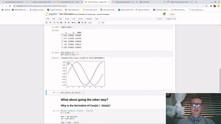Open the Isaac's Blog bookmark
This screenshot has height=124, width=221.
[x=196, y=10]
